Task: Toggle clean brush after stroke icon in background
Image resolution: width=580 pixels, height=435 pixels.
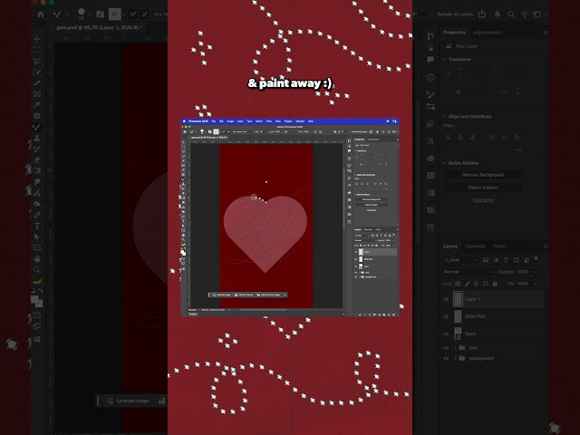Action: [x=145, y=14]
